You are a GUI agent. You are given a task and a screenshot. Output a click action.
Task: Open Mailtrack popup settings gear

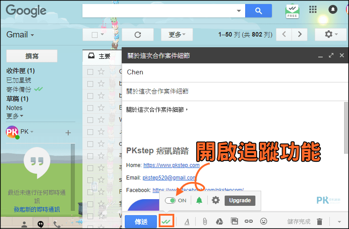(x=215, y=200)
